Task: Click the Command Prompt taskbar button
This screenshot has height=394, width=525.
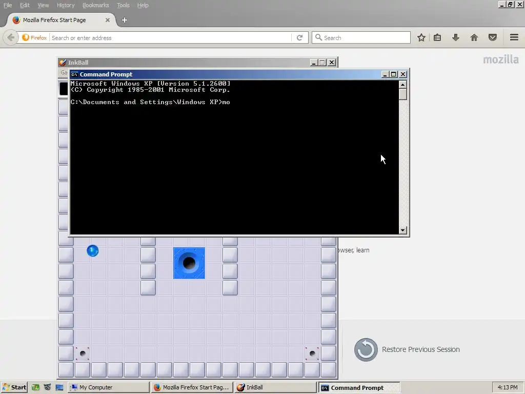Action: click(359, 388)
